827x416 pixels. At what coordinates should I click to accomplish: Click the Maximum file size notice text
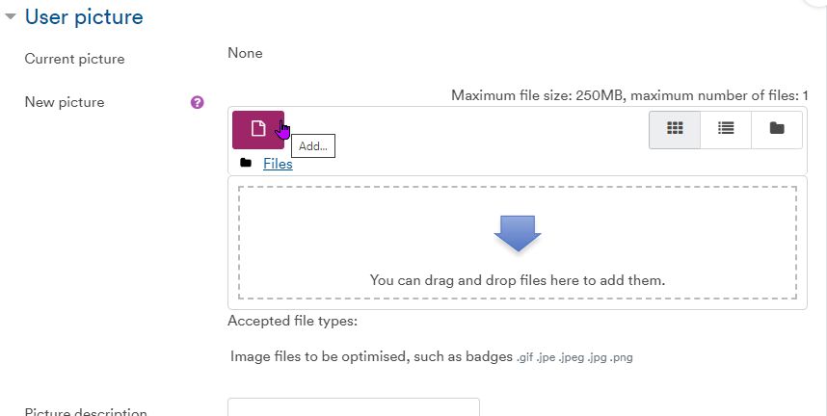[x=628, y=95]
